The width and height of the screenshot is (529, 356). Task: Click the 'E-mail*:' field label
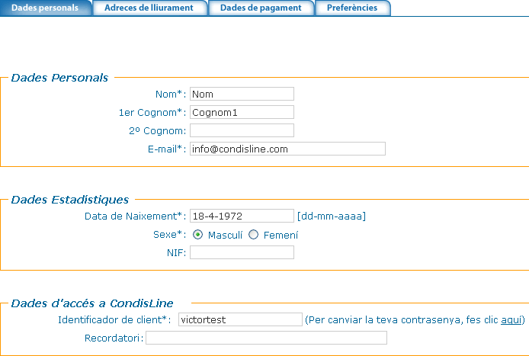click(167, 149)
